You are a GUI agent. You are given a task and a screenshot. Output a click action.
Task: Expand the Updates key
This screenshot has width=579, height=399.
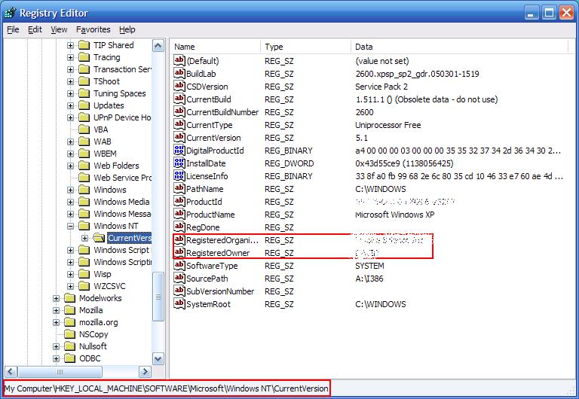(x=71, y=105)
